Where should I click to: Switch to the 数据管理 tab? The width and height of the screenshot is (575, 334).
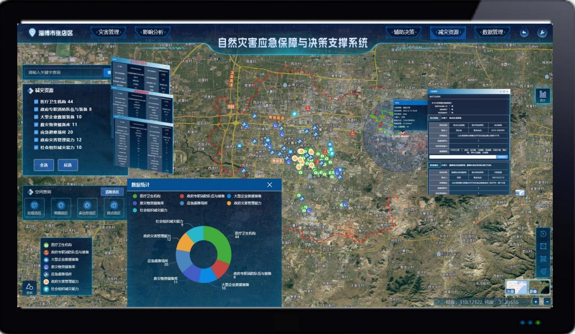pyautogui.click(x=492, y=32)
